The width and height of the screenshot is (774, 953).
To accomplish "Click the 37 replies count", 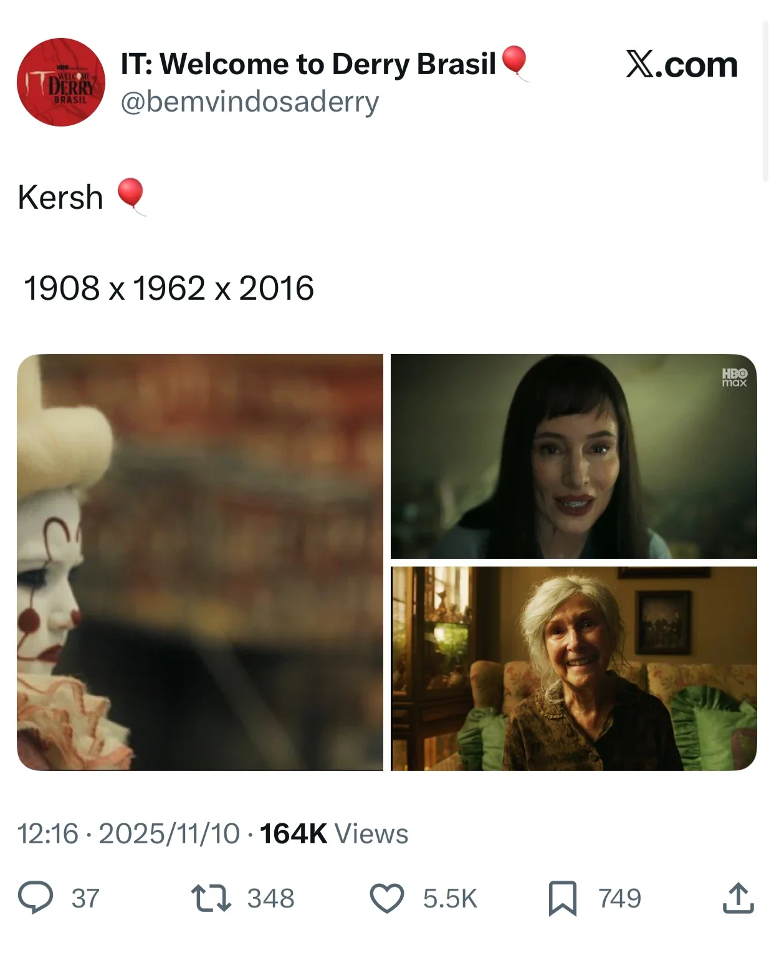I will (85, 899).
